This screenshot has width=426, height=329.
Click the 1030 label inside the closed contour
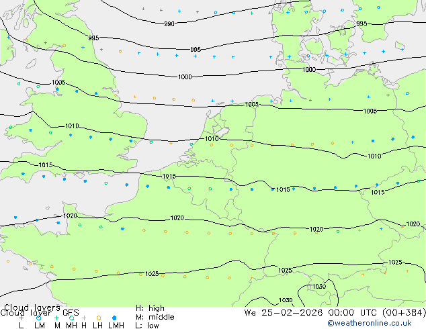pos(319,287)
